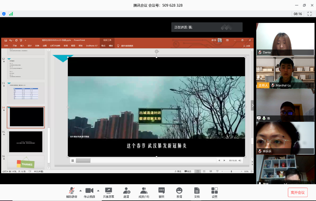The image size is (316, 201).
Task: Open the EndNote X7 ribbon tab
Action: 92,46
